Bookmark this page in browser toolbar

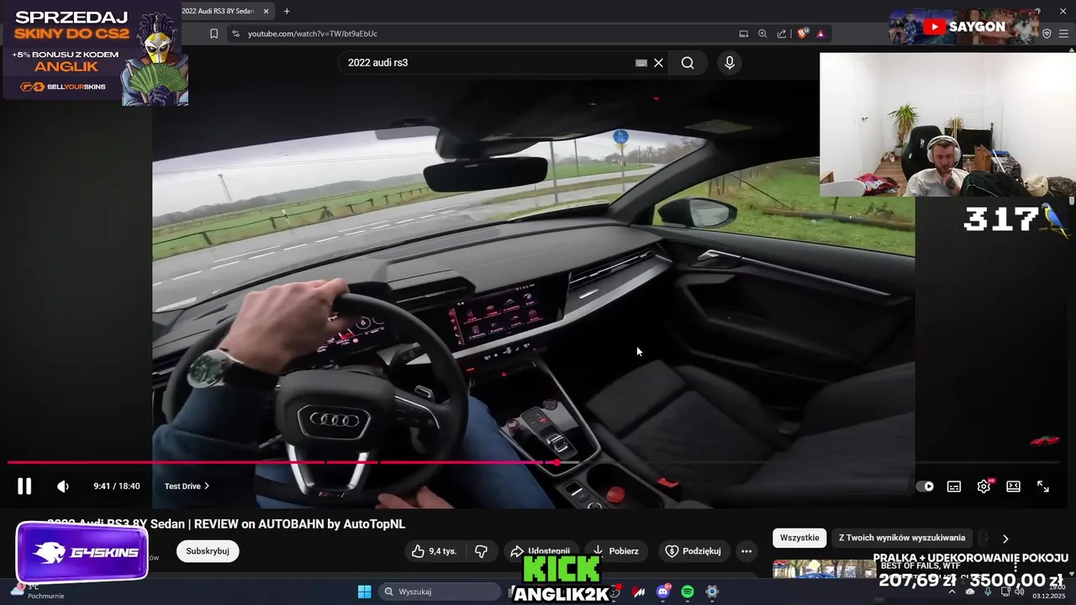214,34
